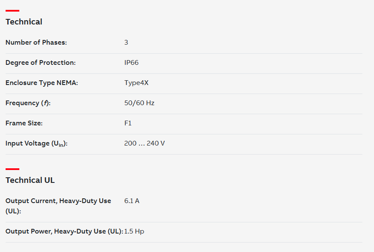Click the F1 frame size value

(128, 123)
